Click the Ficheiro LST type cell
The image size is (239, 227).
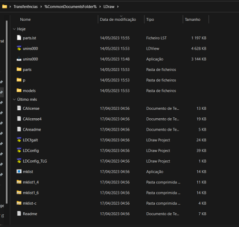click(x=156, y=38)
